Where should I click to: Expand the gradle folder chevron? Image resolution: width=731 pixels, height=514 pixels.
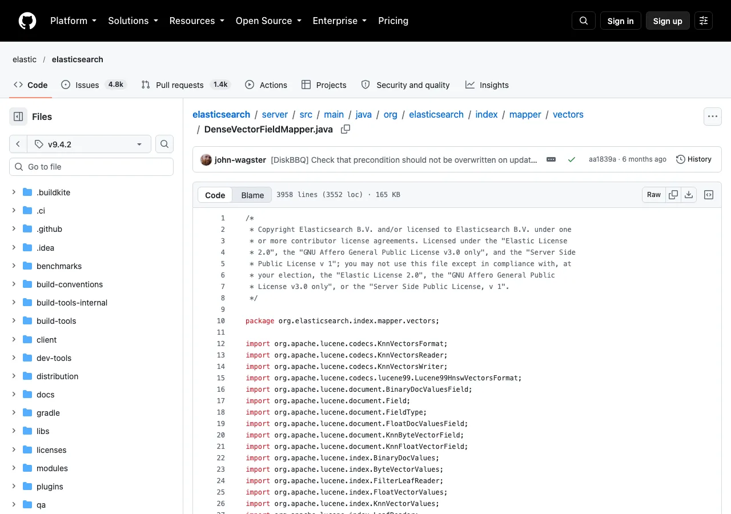pyautogui.click(x=14, y=413)
